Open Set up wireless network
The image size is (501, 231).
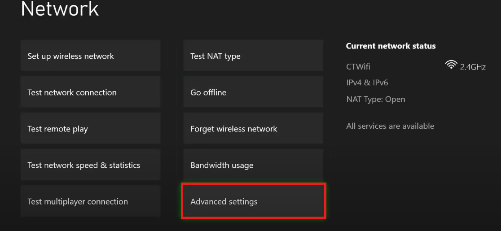click(90, 56)
